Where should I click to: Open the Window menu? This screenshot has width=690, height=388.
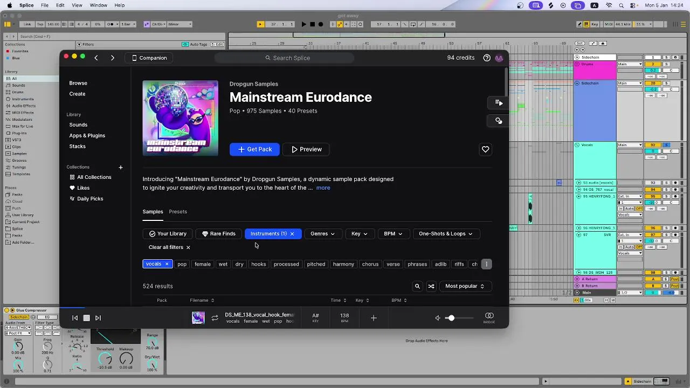click(x=98, y=5)
